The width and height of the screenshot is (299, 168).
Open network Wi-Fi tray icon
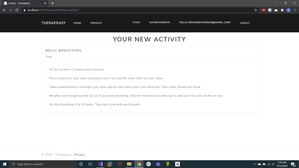(269, 164)
